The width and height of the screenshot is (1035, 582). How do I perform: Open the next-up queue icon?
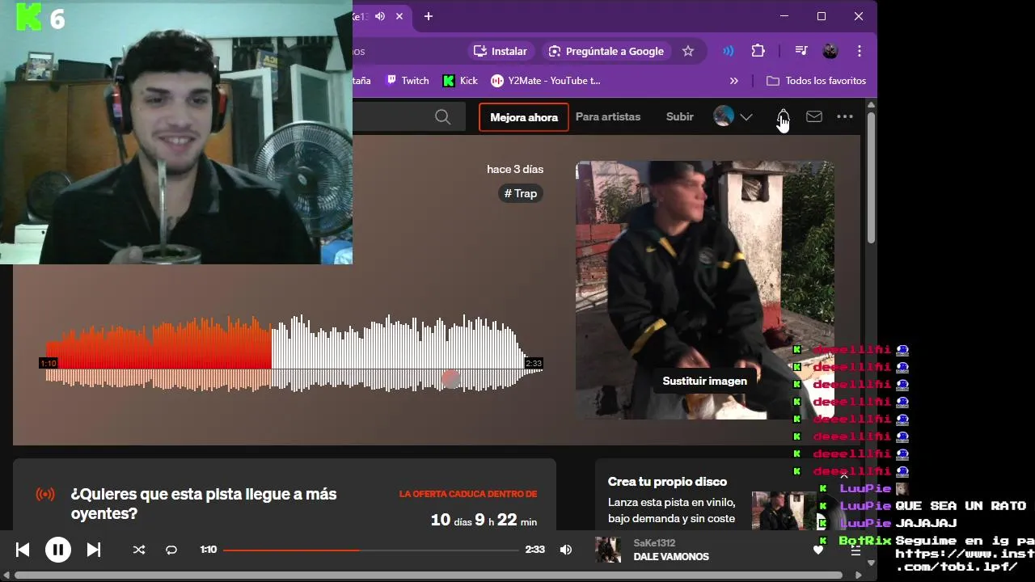(855, 550)
